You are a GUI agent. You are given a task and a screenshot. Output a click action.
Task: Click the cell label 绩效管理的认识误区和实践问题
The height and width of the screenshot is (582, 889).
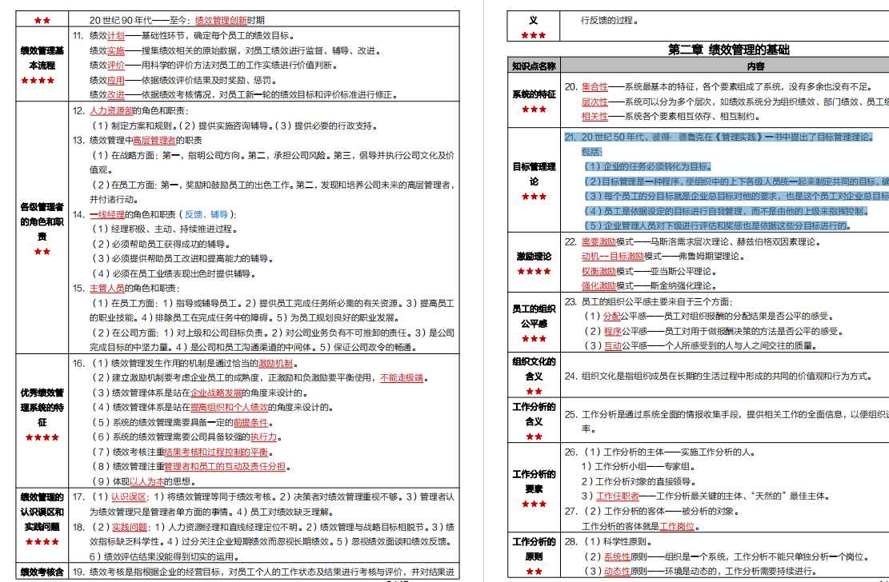click(x=42, y=512)
